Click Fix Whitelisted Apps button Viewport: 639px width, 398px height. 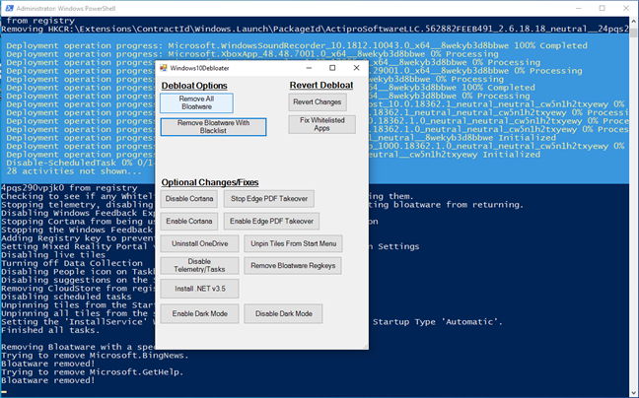pyautogui.click(x=321, y=124)
